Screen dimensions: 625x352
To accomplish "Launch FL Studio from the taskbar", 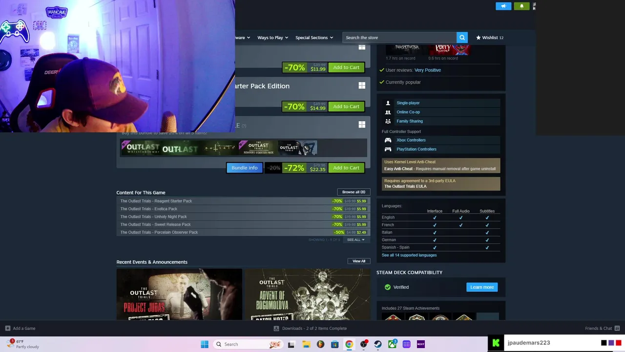I will (x=320, y=344).
